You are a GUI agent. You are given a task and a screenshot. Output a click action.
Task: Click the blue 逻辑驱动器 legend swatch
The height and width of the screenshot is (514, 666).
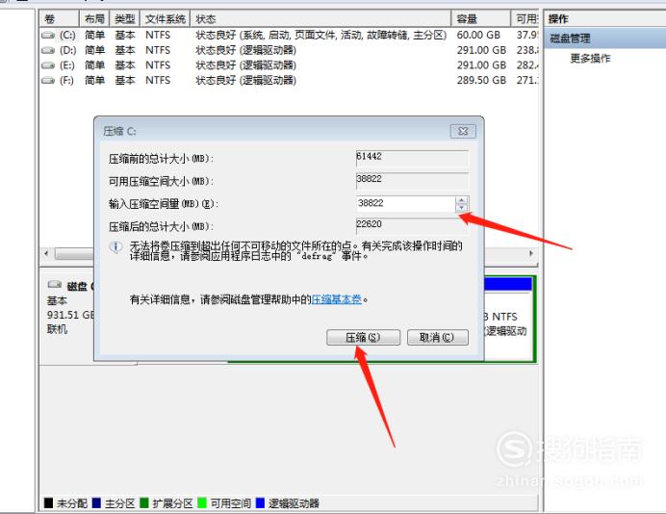[260, 503]
